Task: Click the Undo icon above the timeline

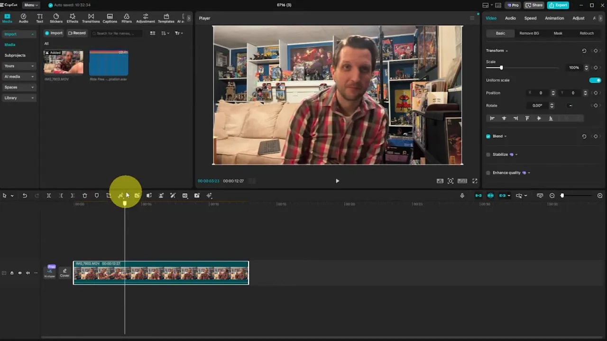Action: click(x=25, y=195)
